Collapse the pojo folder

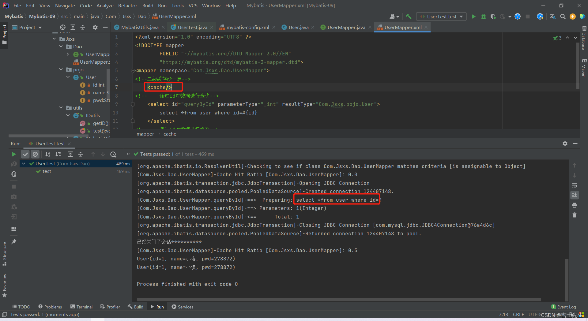click(61, 69)
